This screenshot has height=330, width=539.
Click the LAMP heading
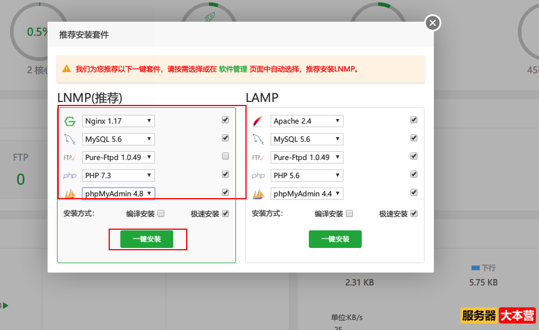(262, 98)
